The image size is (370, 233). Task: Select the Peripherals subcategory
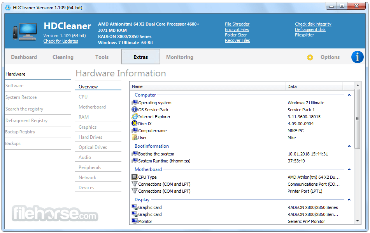[98, 167]
